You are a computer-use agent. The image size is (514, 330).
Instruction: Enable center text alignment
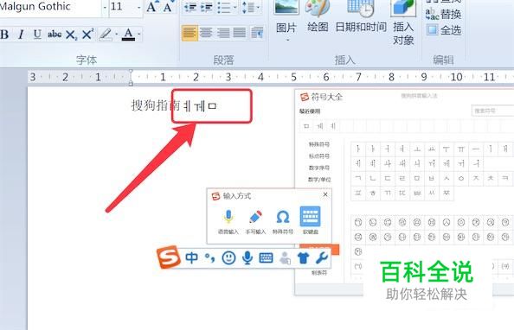[206, 33]
